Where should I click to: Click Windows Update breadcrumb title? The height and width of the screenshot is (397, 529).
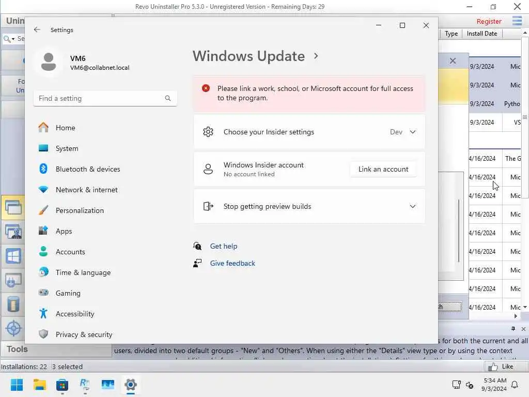click(x=248, y=56)
